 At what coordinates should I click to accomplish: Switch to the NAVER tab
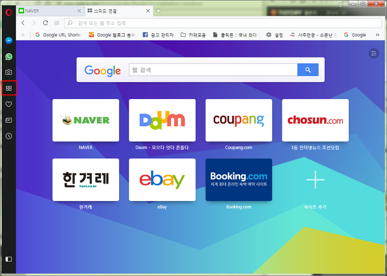[x=50, y=11]
